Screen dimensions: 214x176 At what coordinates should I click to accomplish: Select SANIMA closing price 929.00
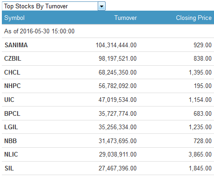(202, 45)
